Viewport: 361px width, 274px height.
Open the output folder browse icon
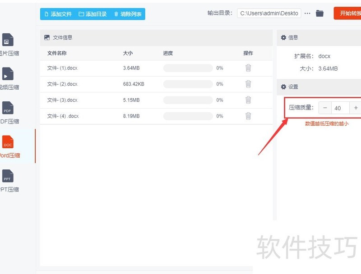(x=319, y=13)
